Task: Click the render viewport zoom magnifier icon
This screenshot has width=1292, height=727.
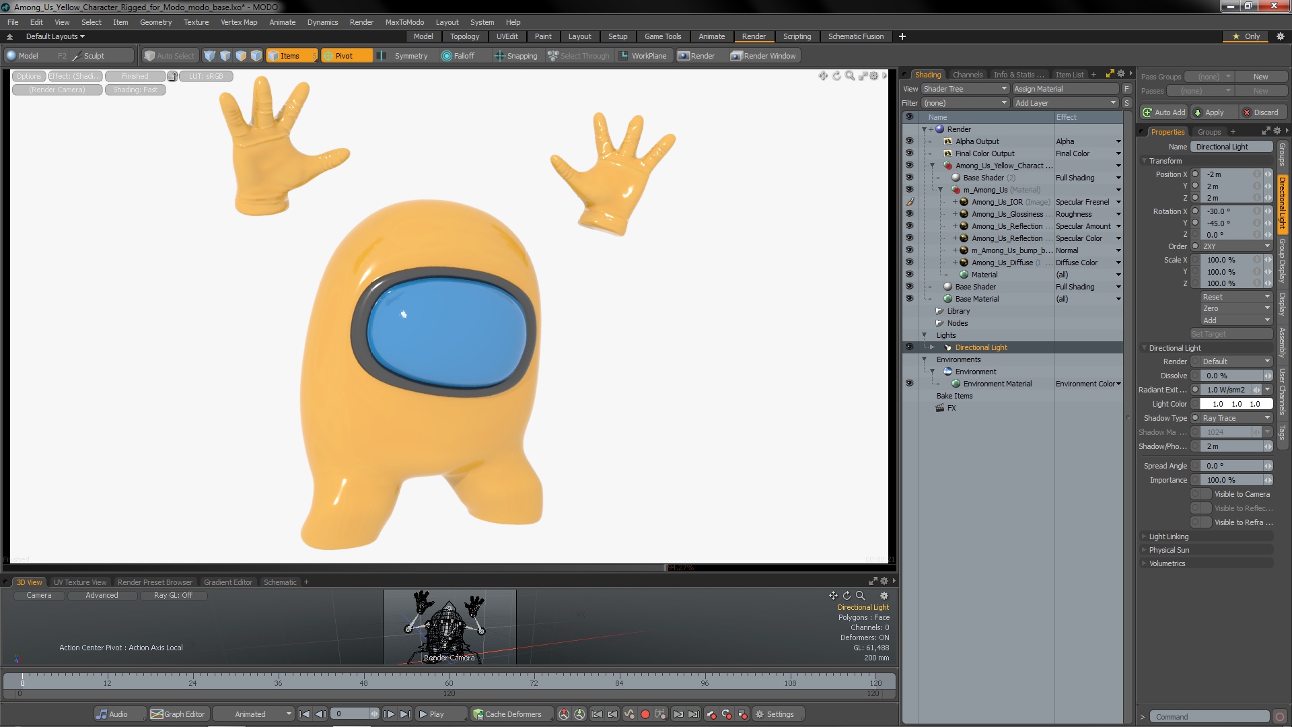Action: coord(850,76)
